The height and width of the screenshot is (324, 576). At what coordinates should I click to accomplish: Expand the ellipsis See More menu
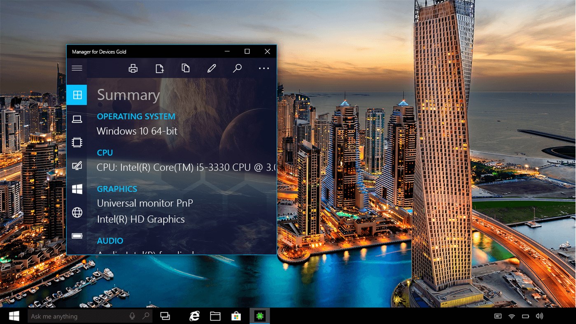tap(264, 68)
